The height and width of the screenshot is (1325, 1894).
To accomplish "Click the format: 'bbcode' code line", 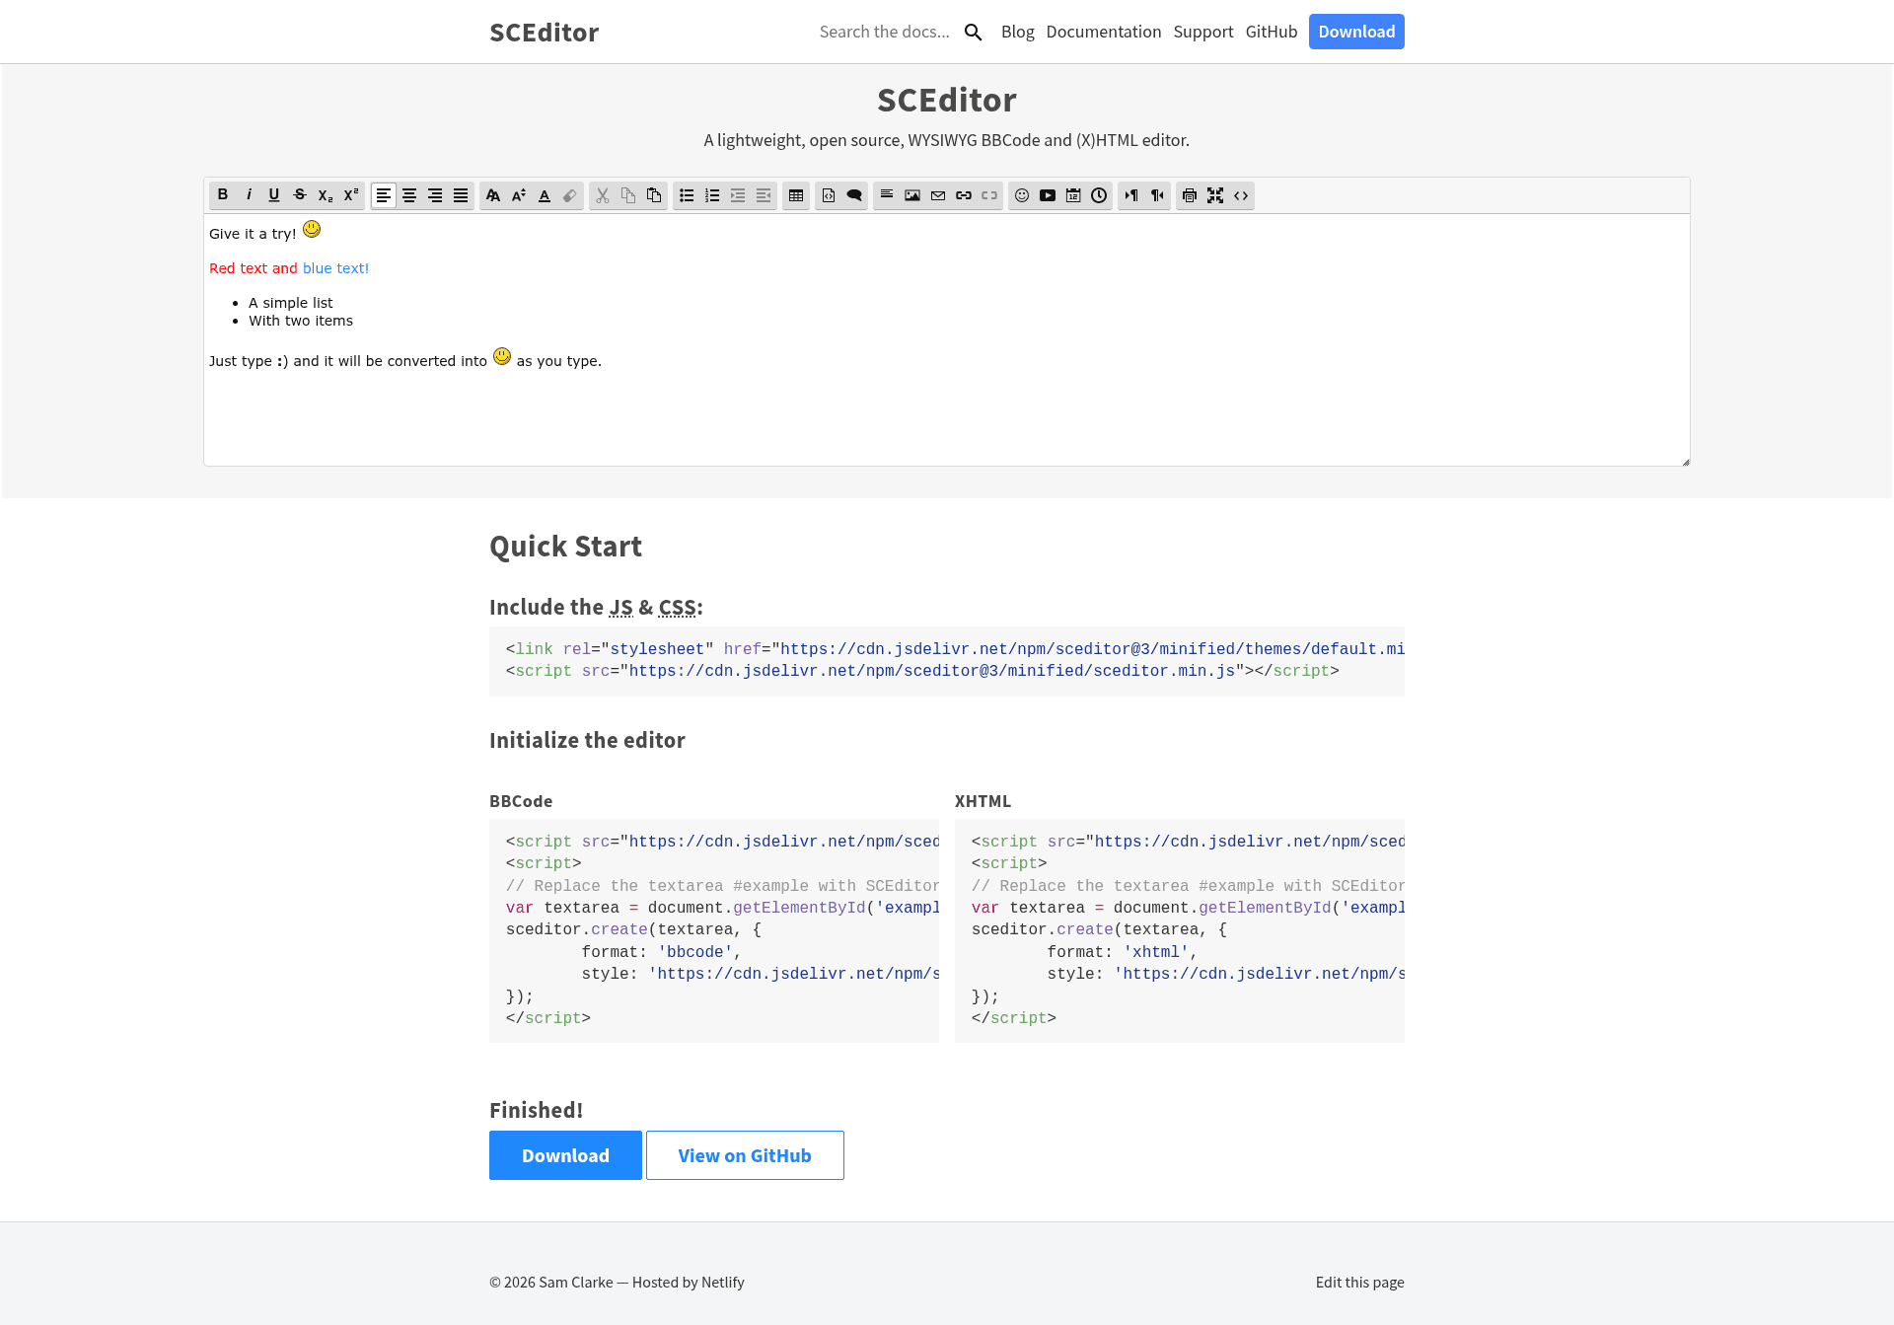I will click(661, 952).
